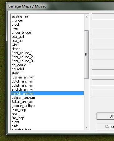
Task: Select front_sound_2 in the list
Action: point(47,57)
